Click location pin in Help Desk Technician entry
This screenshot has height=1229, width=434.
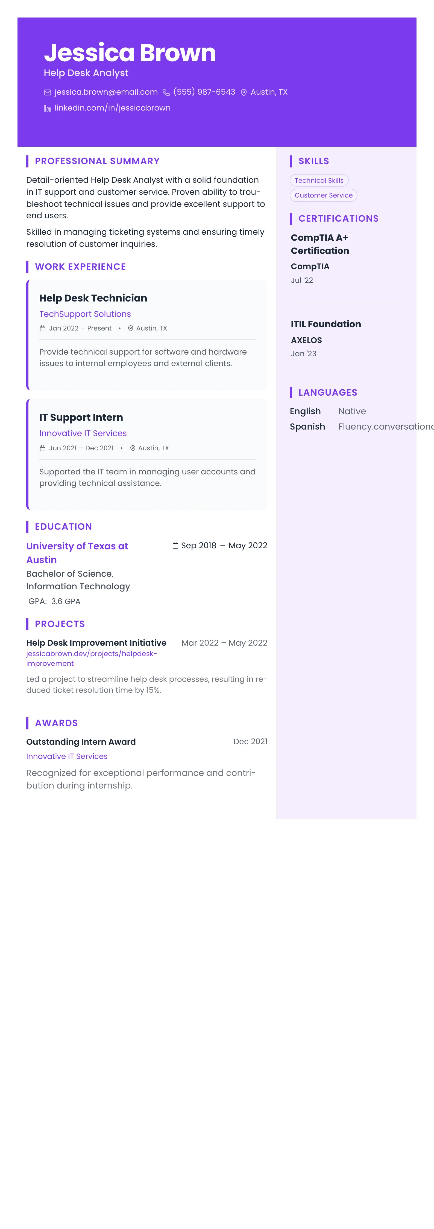[131, 328]
